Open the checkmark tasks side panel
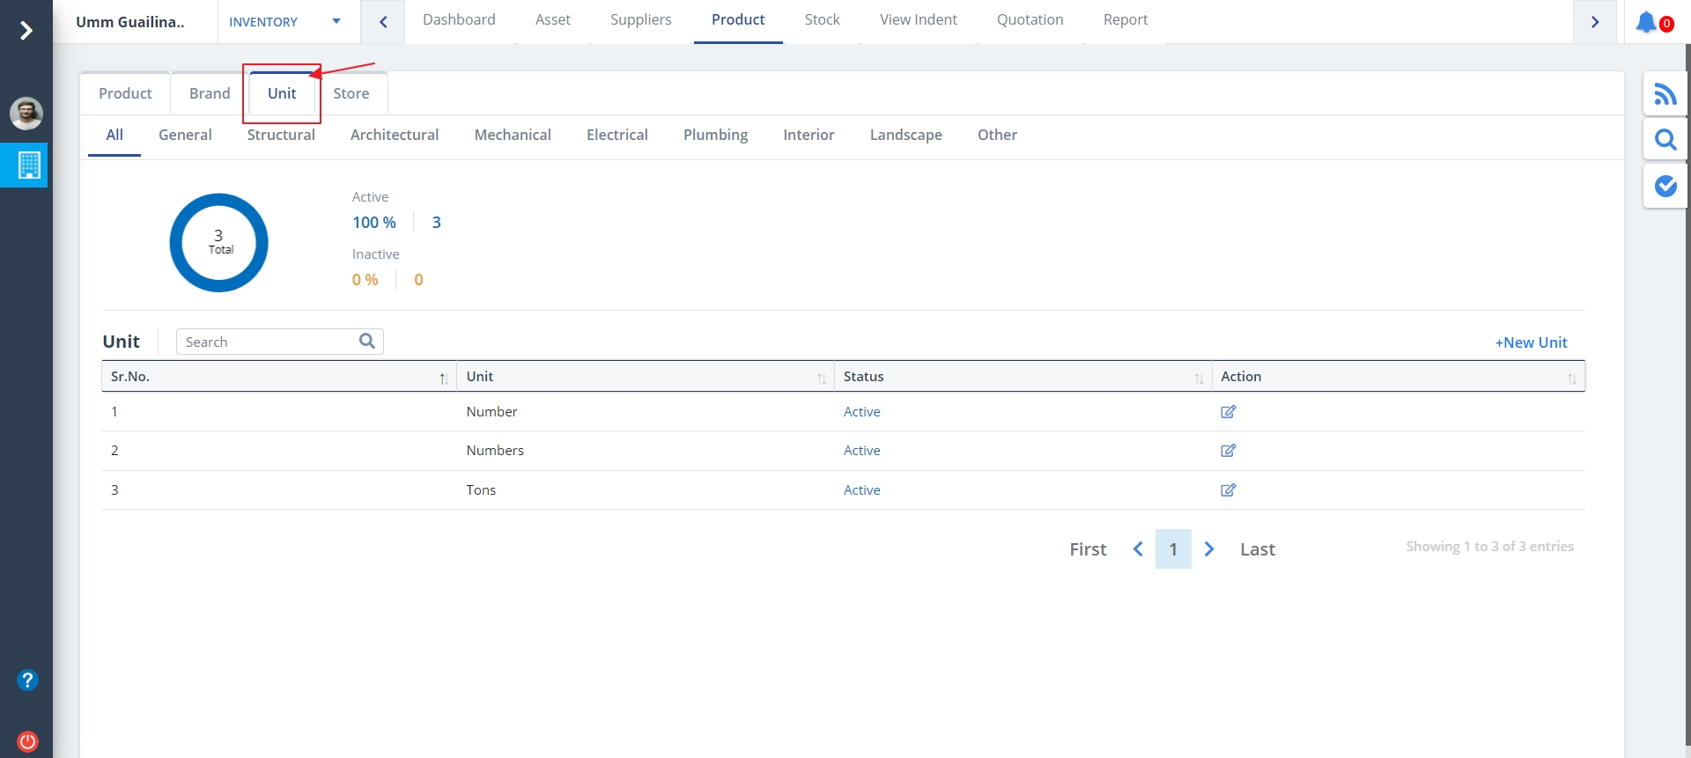The image size is (1691, 758). coord(1665,186)
